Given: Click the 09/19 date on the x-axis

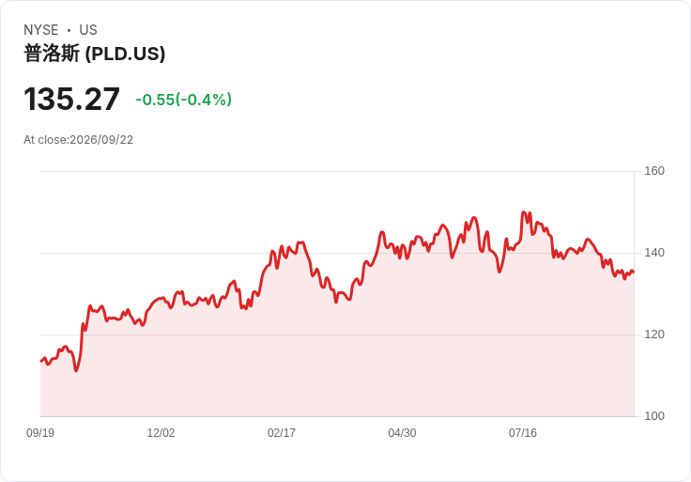Looking at the screenshot, I should (x=40, y=432).
